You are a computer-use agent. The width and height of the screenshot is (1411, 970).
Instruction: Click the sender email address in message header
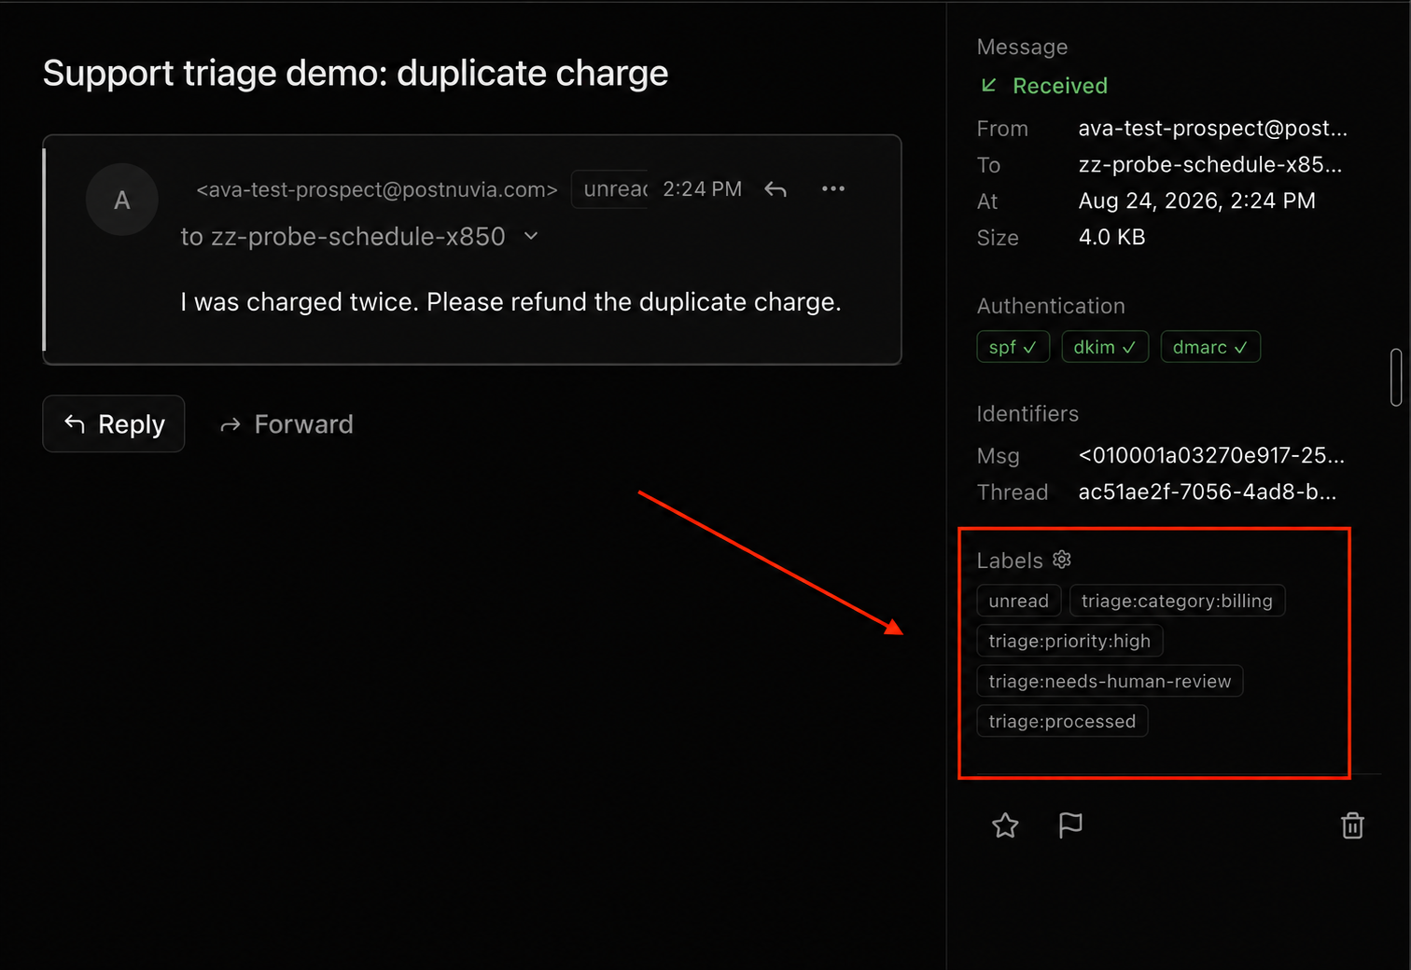point(377,189)
